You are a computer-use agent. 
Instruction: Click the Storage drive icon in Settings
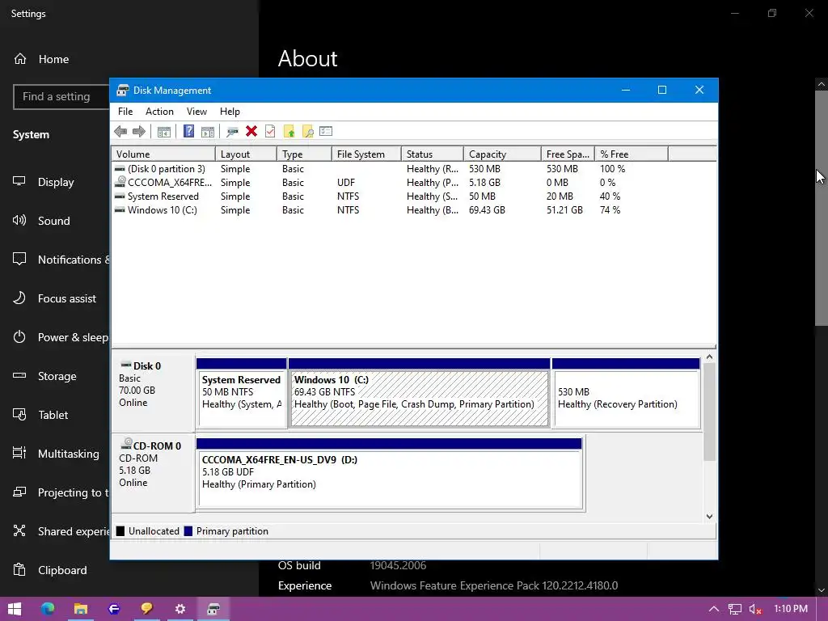(19, 375)
